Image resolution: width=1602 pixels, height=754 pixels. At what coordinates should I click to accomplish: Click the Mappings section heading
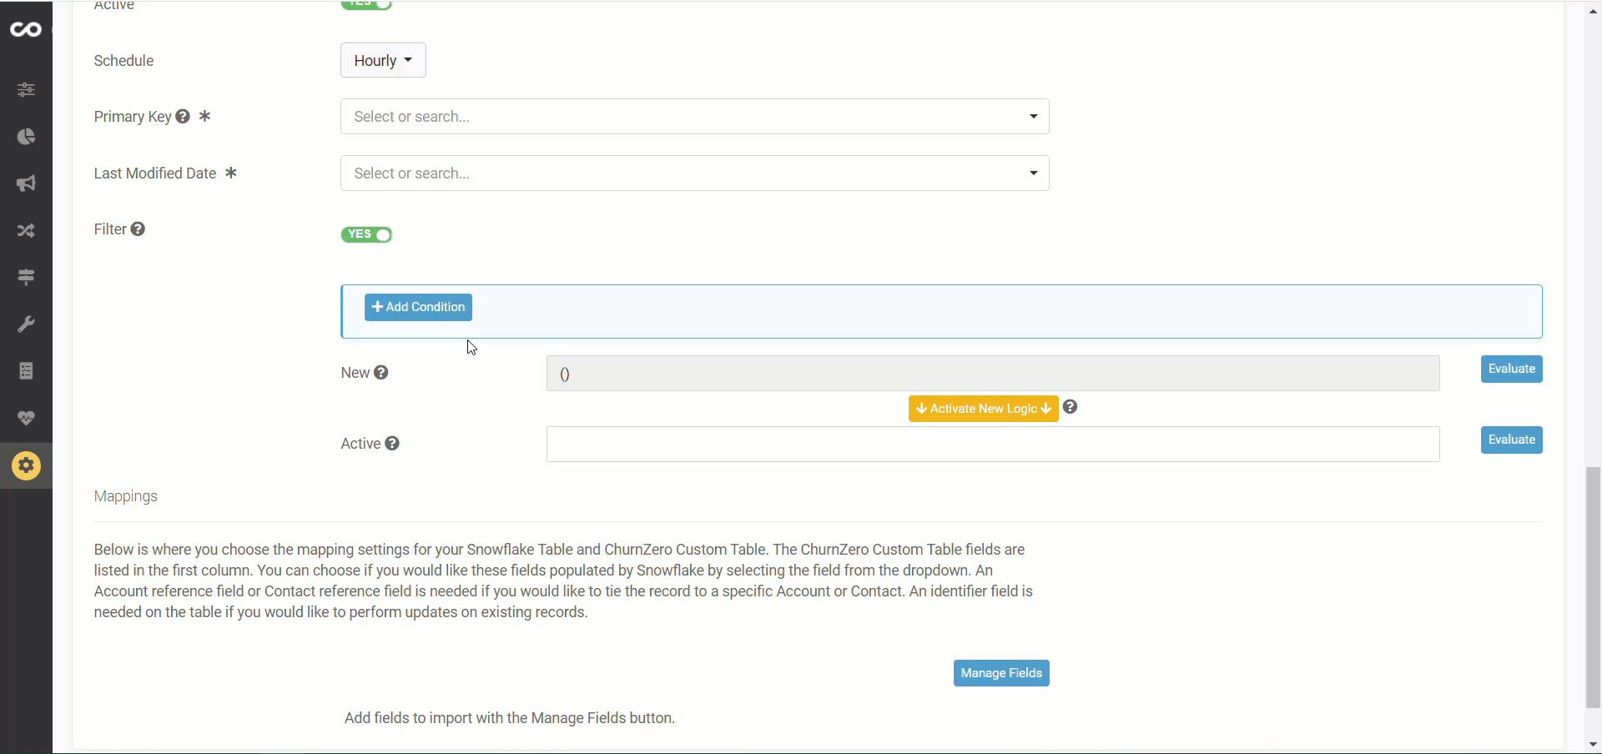[x=126, y=496]
